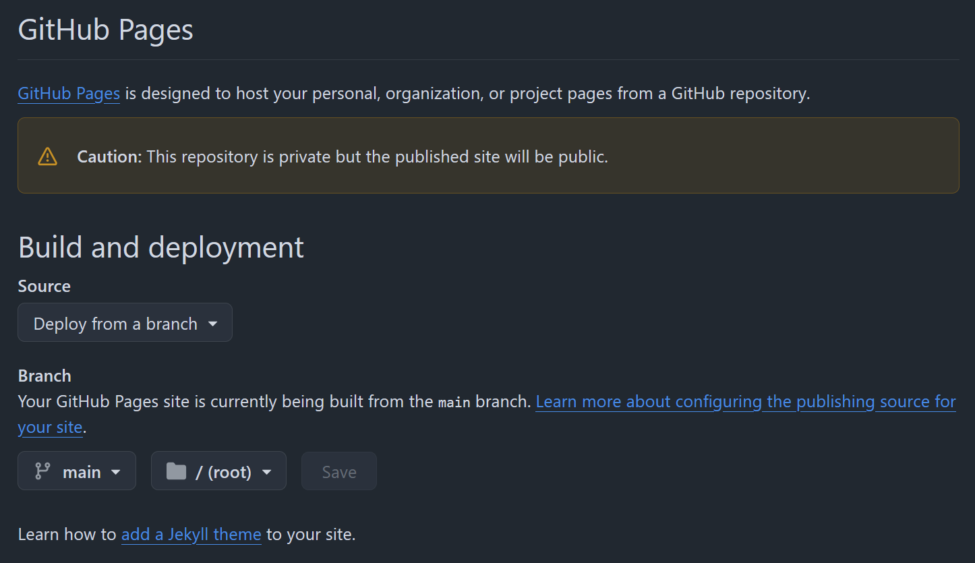Click the caution warning triangle icon
Screen dimensions: 975x563
[47, 156]
